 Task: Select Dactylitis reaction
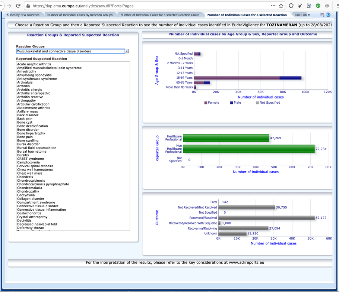(x=24, y=221)
